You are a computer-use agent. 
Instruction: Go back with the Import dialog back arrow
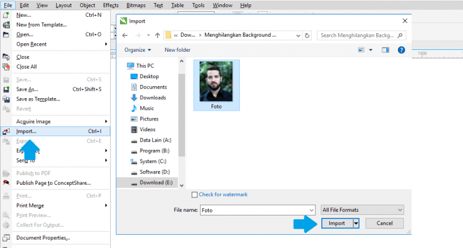125,36
